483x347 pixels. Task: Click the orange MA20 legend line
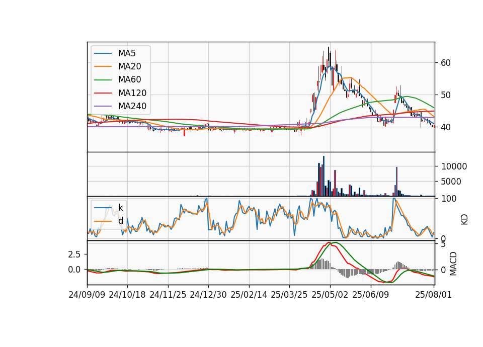103,66
